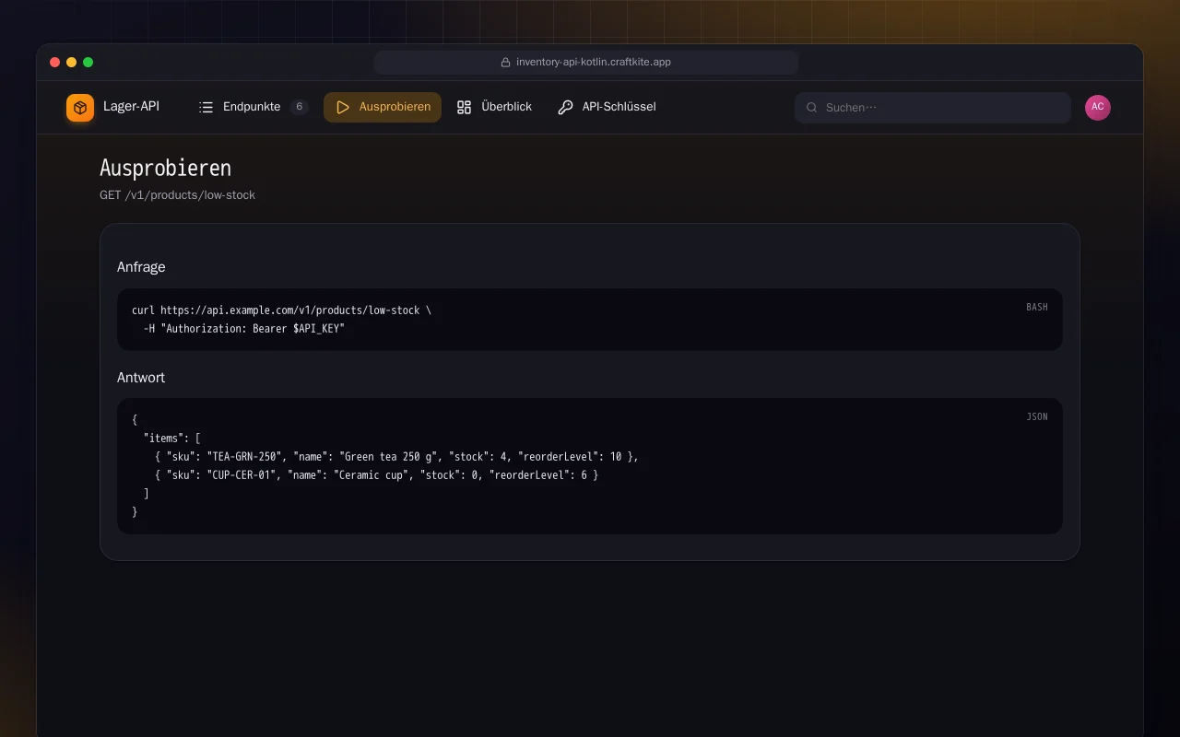This screenshot has width=1180, height=737.
Task: Click the grid icon beside Überblick
Action: [x=465, y=108]
